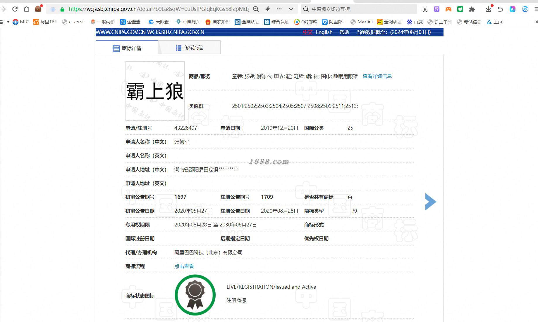Open the Martini bookmark
Screen dimensions: 538x322
tap(362, 22)
